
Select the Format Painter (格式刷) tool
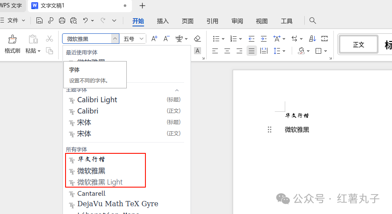pos(12,44)
